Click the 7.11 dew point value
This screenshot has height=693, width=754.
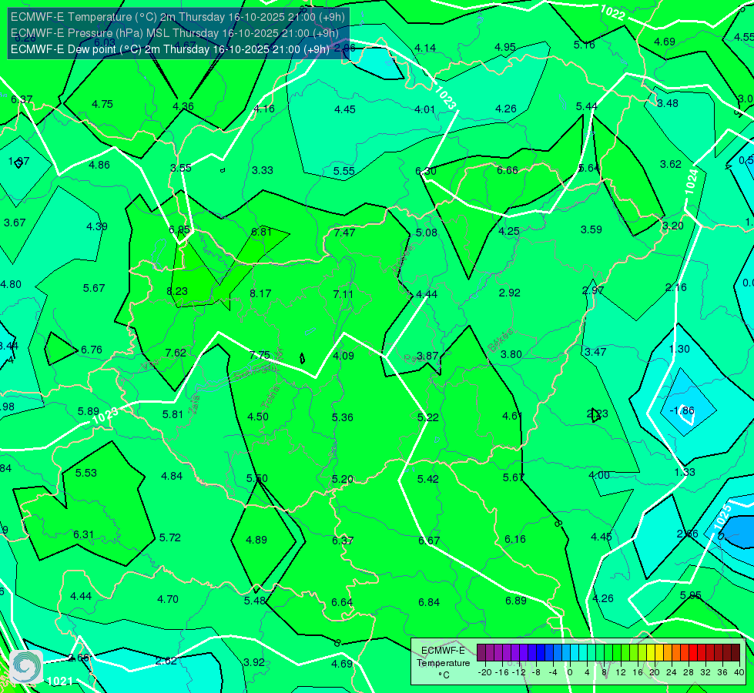point(343,294)
